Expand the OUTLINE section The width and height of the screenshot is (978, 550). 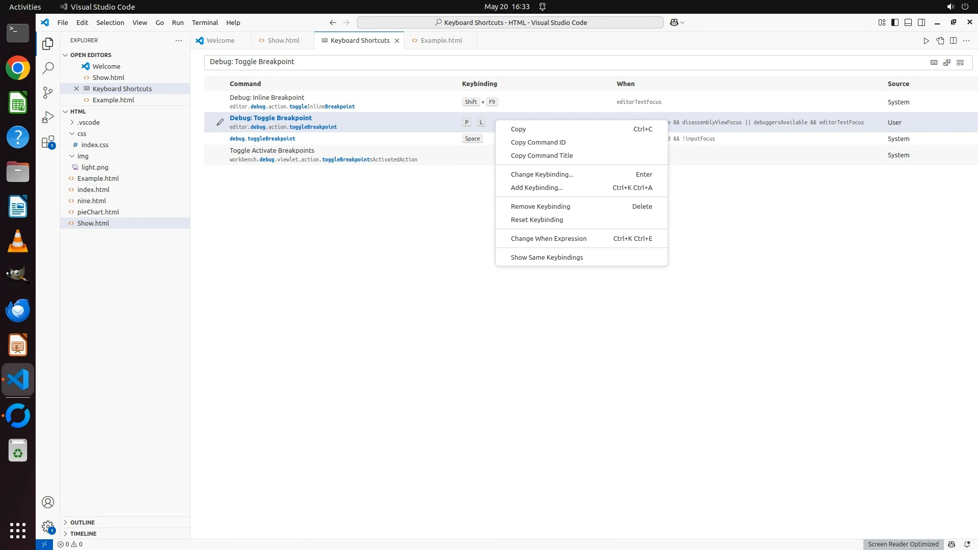coord(83,522)
